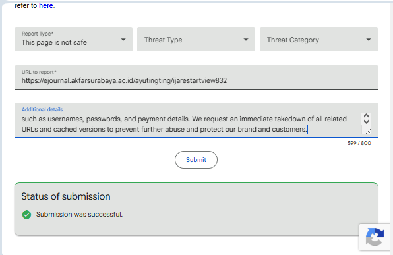The image size is (393, 255).
Task: Click inside the Additional details text
Action: [x=184, y=124]
